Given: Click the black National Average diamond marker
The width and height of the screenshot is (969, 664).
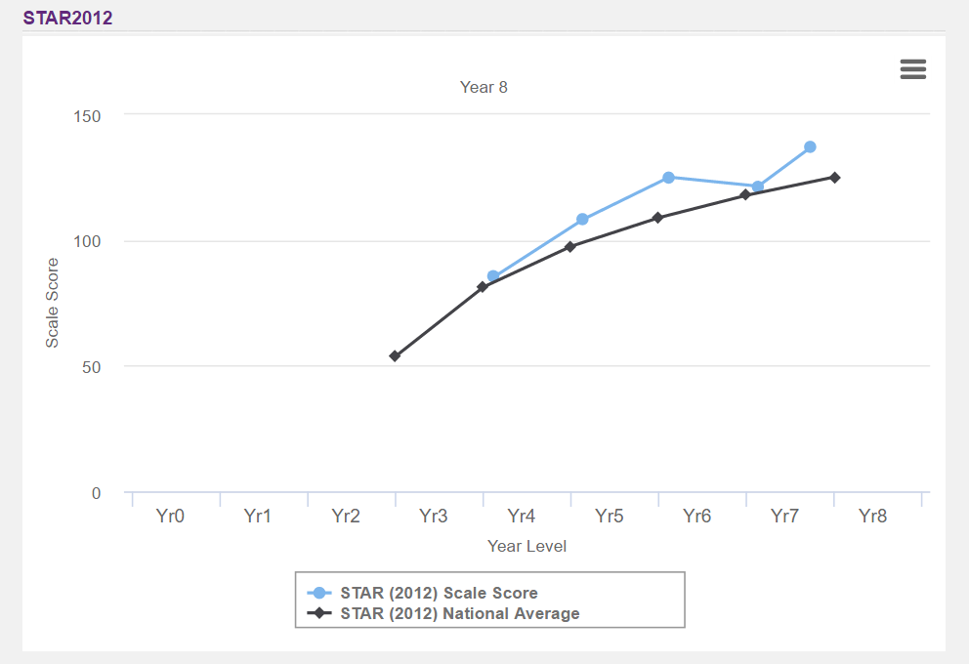Looking at the screenshot, I should (x=317, y=613).
